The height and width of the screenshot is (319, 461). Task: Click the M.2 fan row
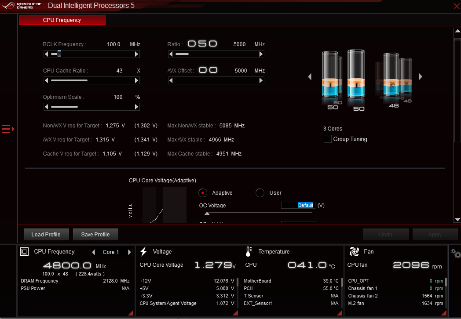click(x=395, y=303)
